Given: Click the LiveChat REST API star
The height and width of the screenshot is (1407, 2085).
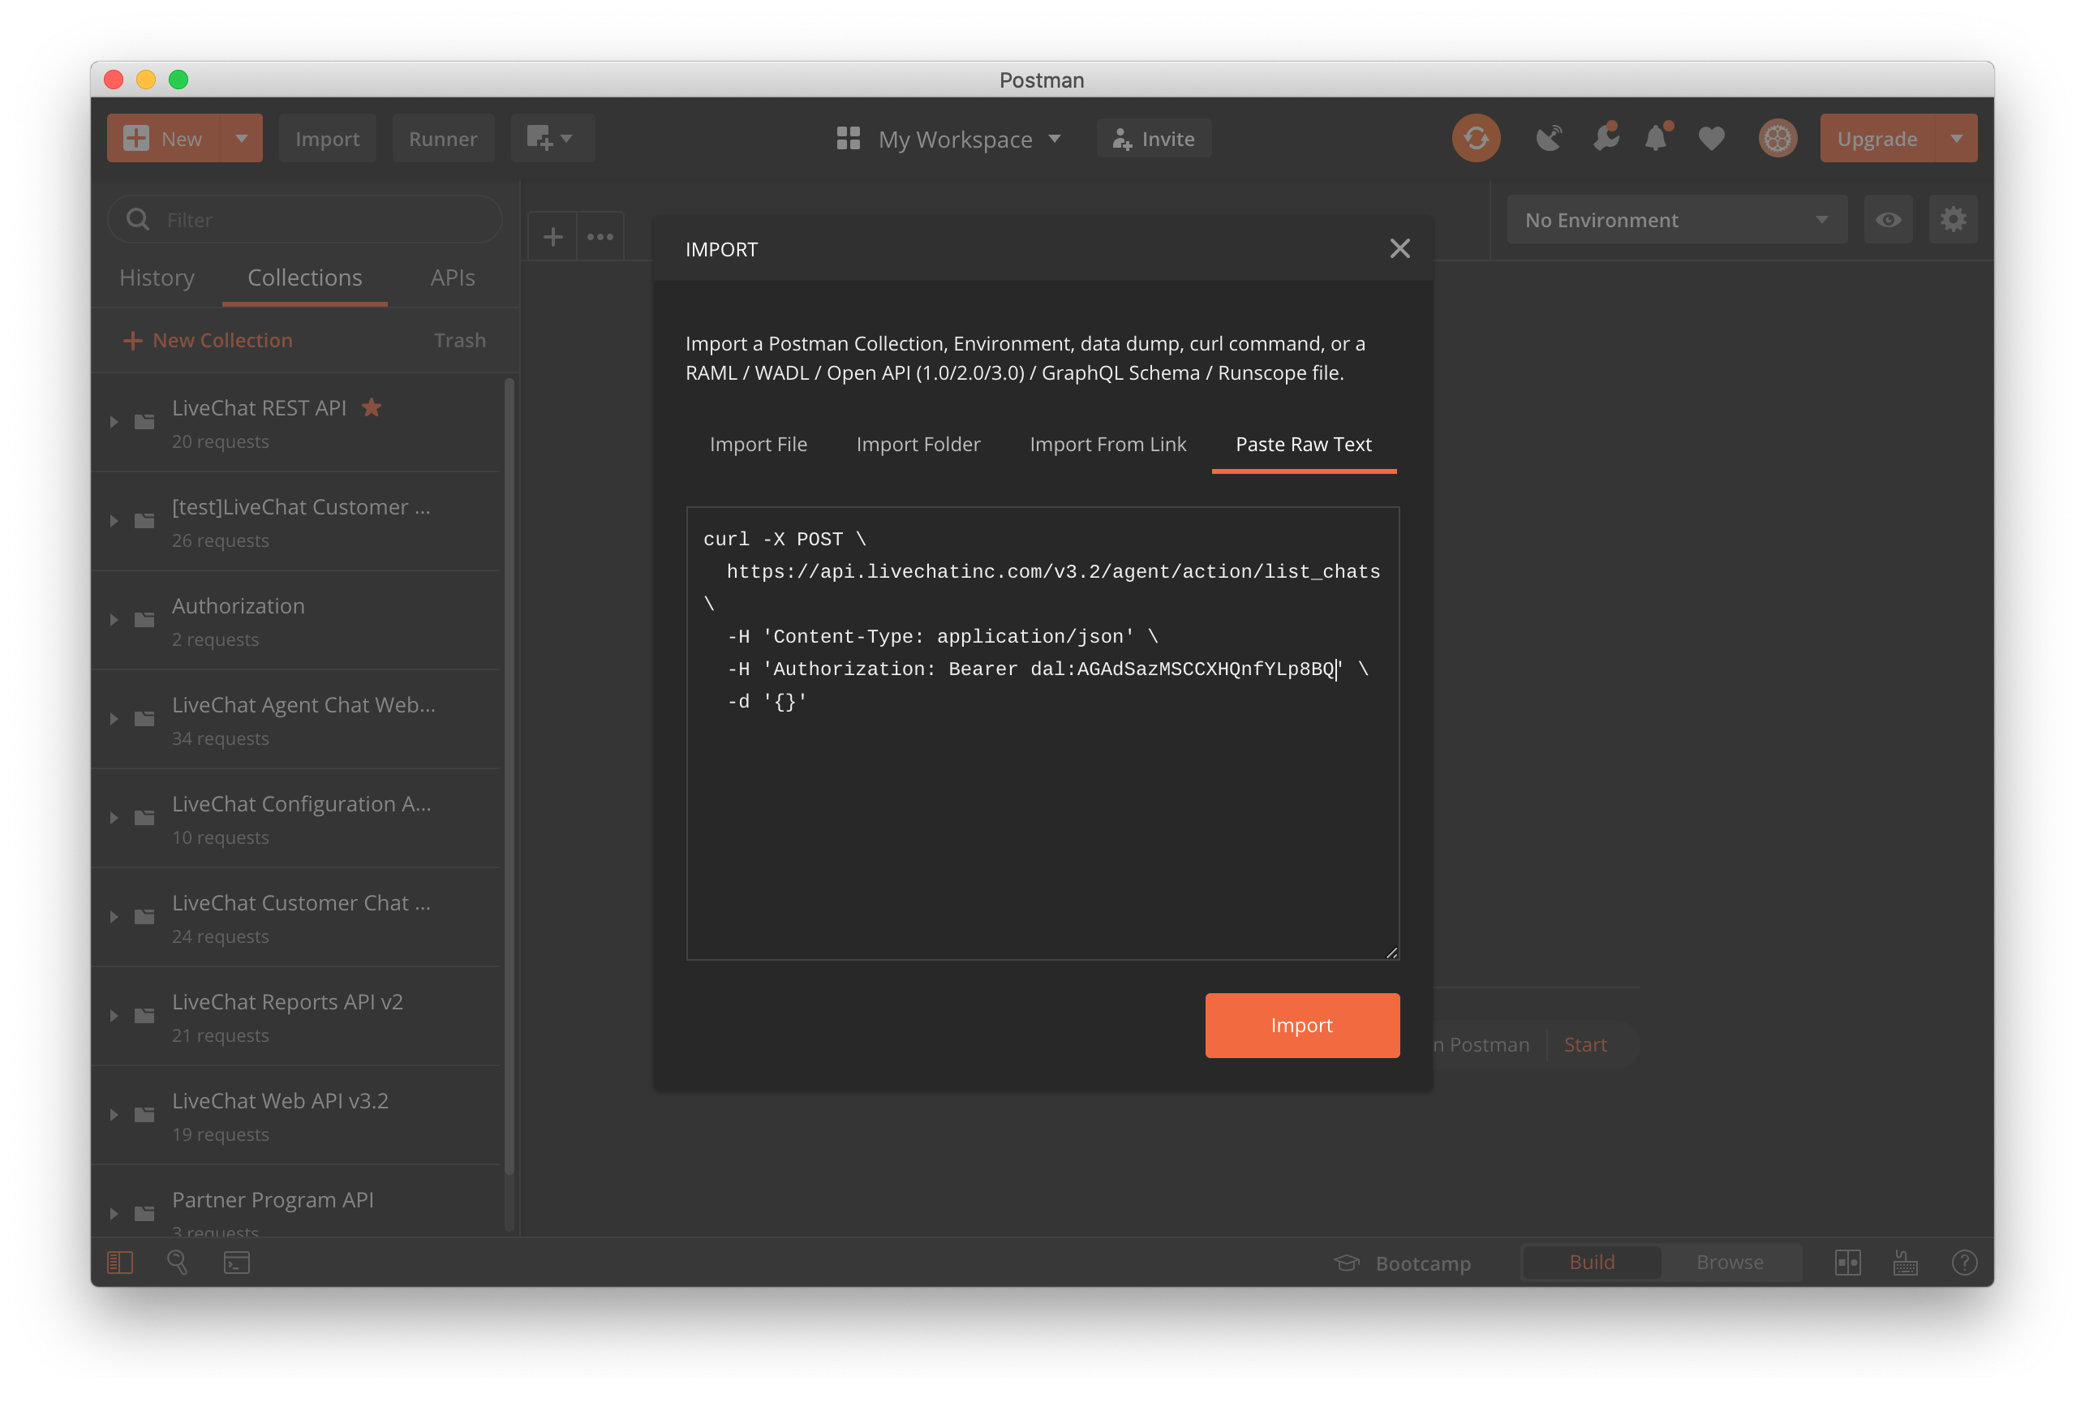Looking at the screenshot, I should 372,407.
